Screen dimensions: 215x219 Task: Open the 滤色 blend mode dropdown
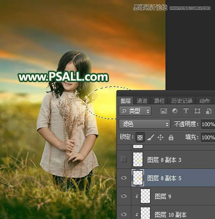(144, 124)
